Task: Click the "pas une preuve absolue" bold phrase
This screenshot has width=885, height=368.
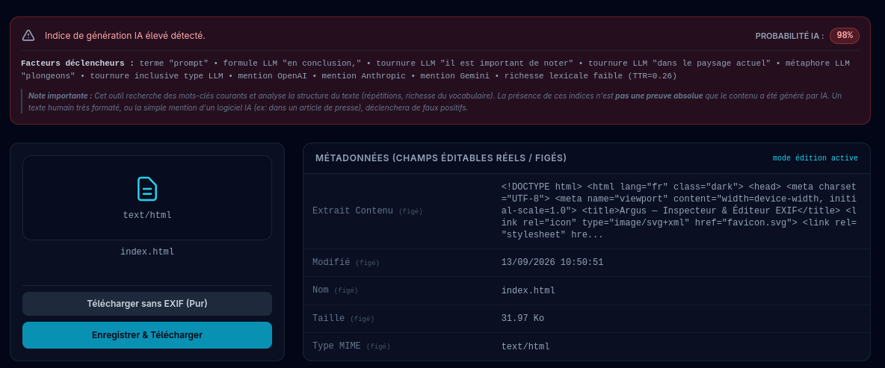Action: pyautogui.click(x=659, y=96)
